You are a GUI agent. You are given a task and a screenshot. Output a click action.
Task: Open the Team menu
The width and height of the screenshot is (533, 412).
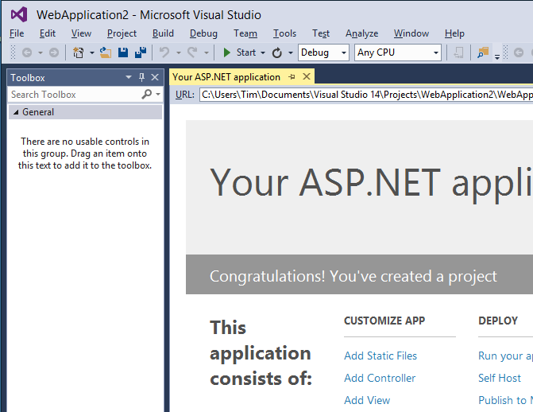(245, 33)
